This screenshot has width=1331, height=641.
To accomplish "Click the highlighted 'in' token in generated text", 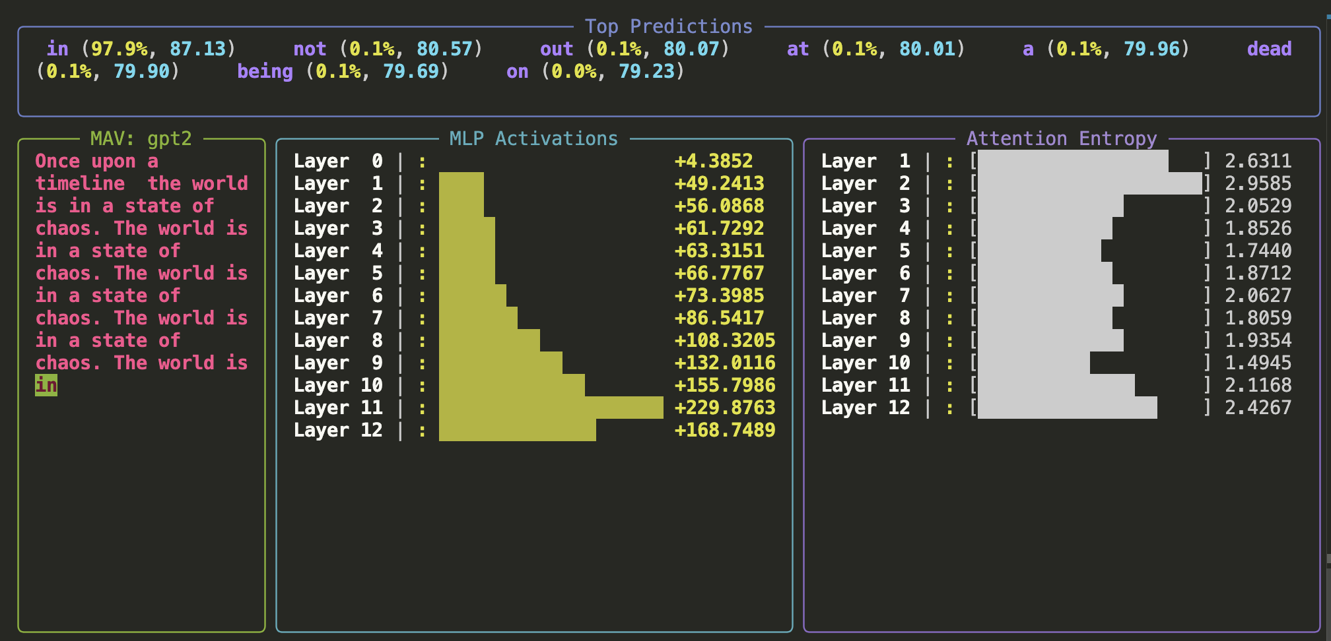I will click(46, 385).
